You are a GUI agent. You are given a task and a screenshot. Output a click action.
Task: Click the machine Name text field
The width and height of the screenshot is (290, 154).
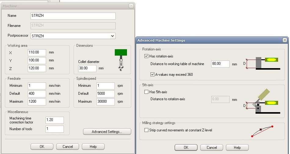(x=73, y=16)
